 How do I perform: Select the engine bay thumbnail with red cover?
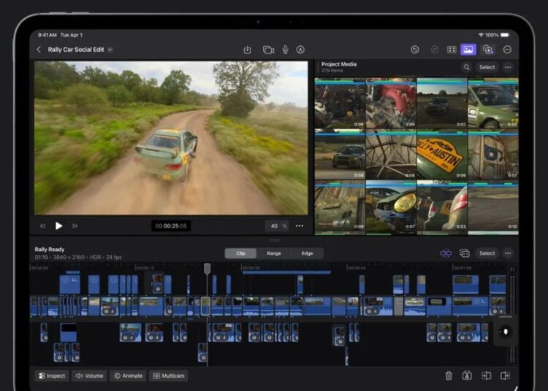click(x=391, y=104)
